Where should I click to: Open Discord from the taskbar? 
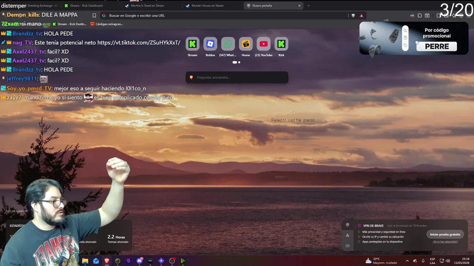(x=140, y=261)
